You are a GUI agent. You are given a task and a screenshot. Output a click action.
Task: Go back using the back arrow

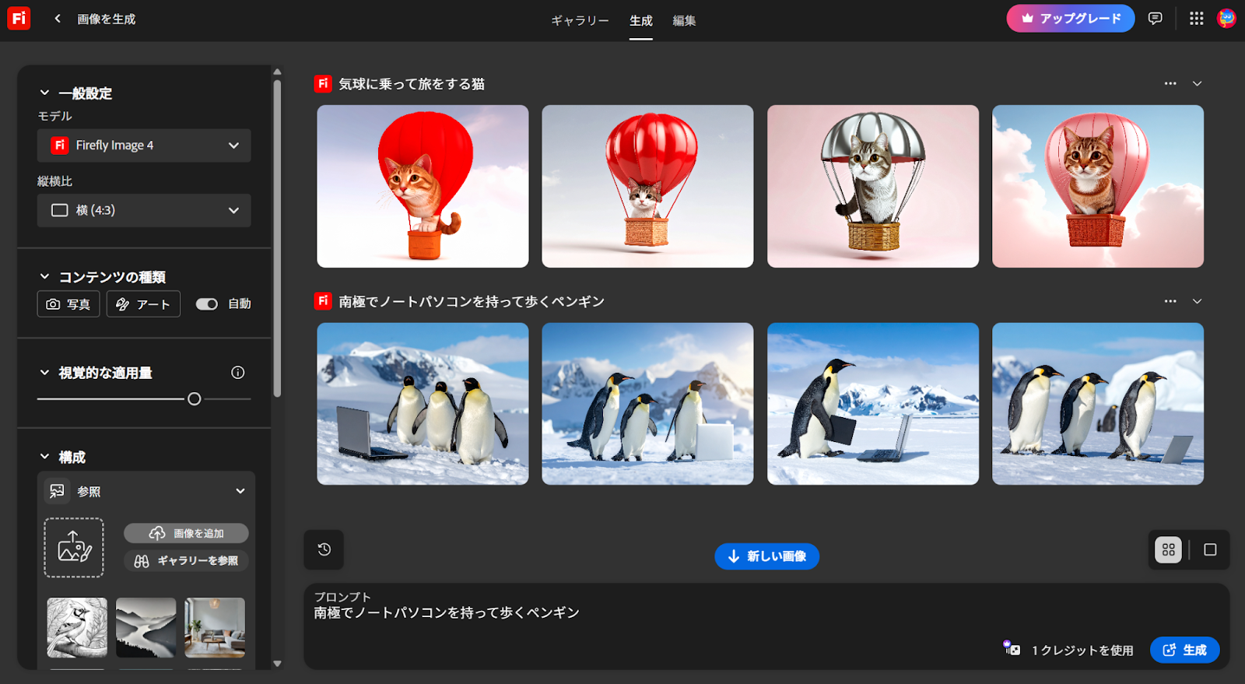point(58,19)
